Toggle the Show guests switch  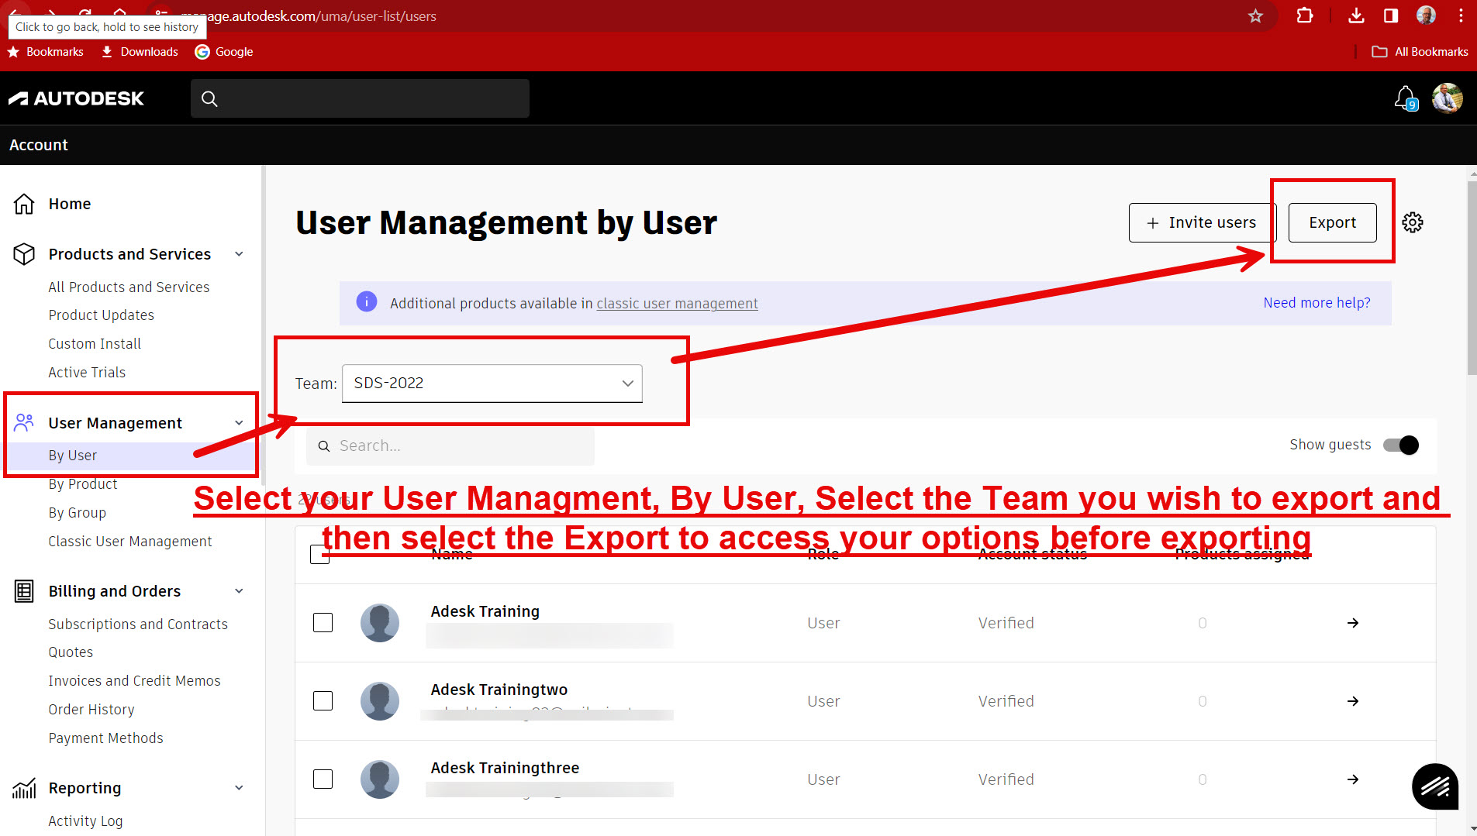pyautogui.click(x=1401, y=446)
